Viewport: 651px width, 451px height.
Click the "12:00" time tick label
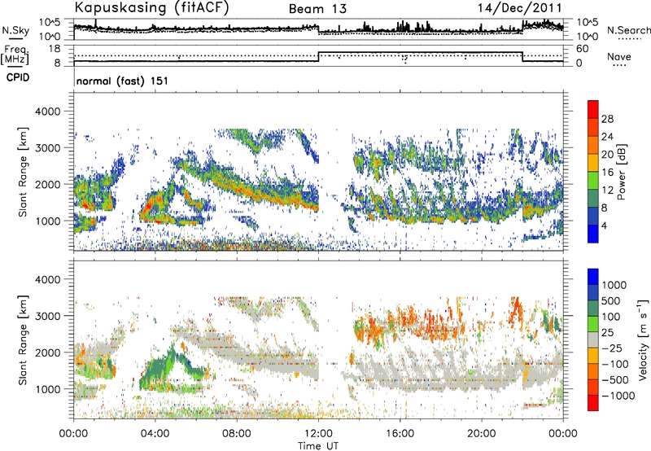tap(318, 434)
